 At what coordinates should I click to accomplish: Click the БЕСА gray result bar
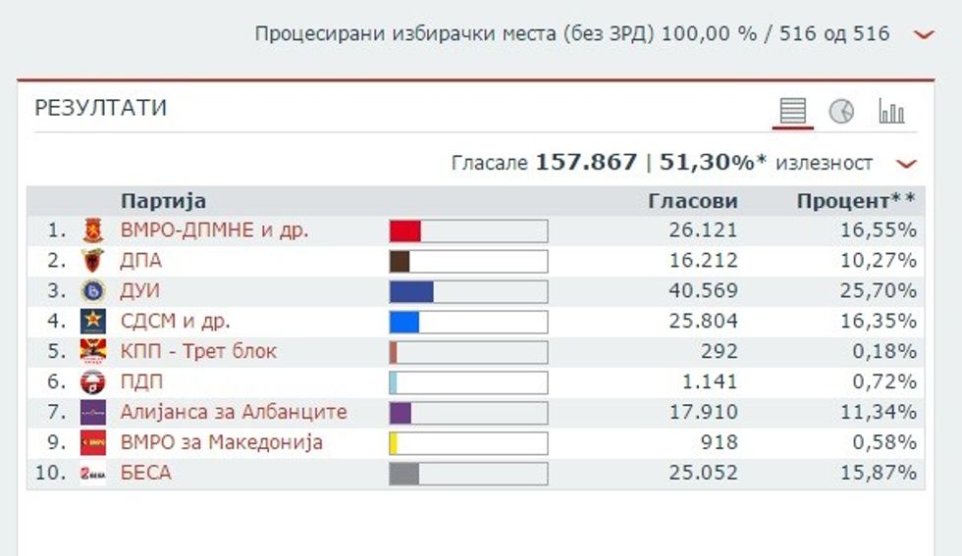click(468, 474)
